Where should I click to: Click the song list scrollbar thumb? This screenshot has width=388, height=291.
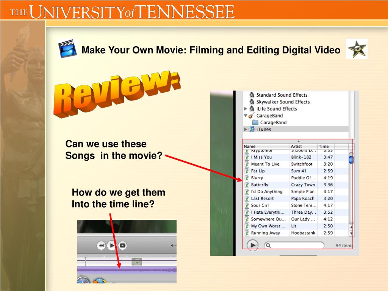(x=351, y=160)
